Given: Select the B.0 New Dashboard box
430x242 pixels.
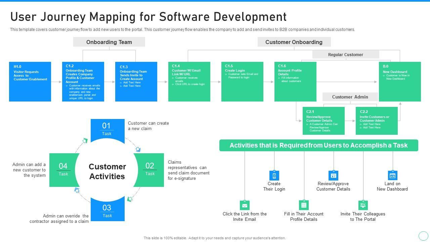Looking at the screenshot, I should tap(400, 82).
